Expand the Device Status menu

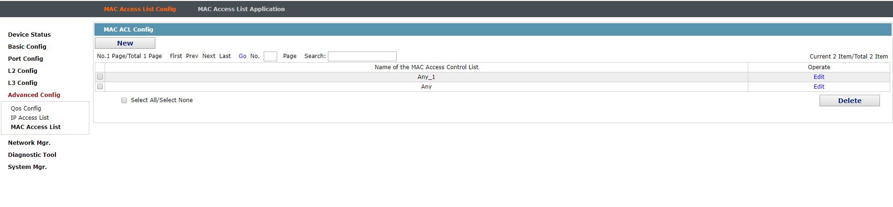[29, 35]
